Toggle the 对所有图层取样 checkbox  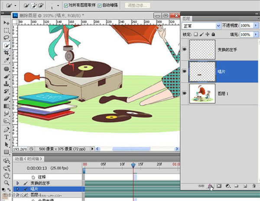click(66, 6)
